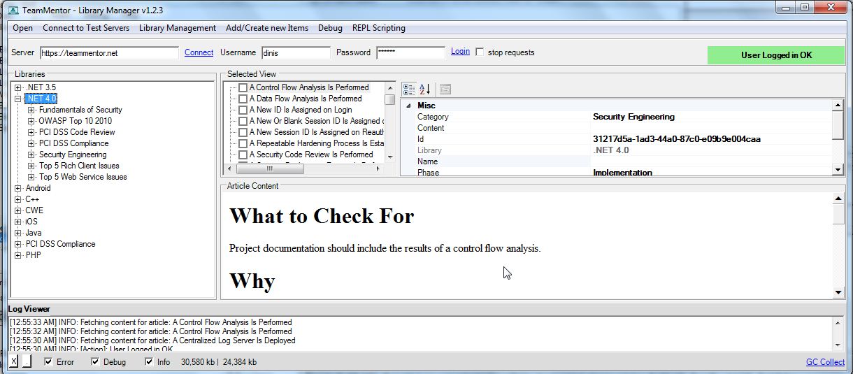Image resolution: width=853 pixels, height=374 pixels.
Task: Sort properties alphabetically
Action: coord(424,89)
